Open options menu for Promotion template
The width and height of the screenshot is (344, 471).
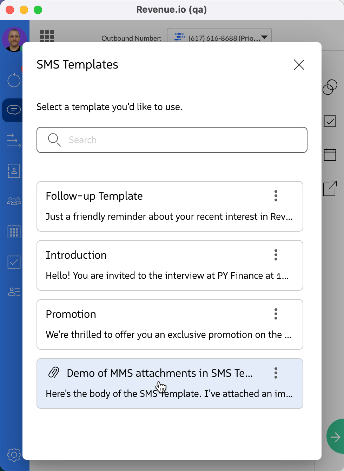[276, 314]
